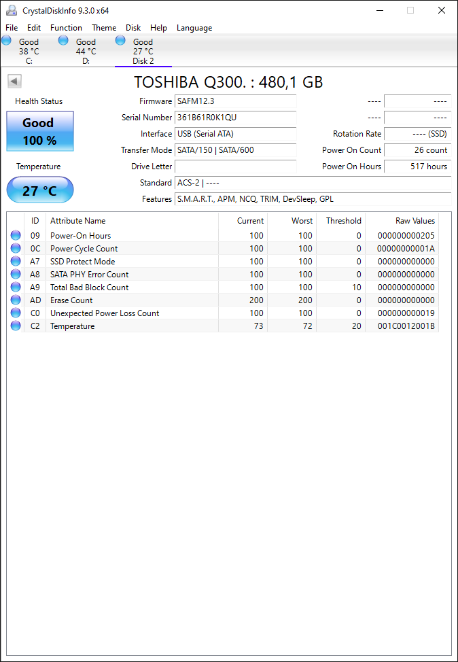Open the File menu

12,28
